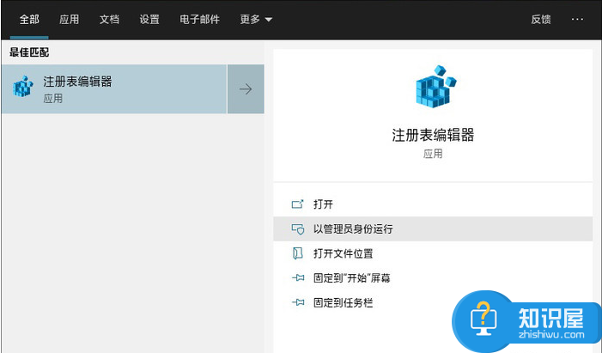
Task: Switch to the 文档 search tab
Action: tap(109, 19)
